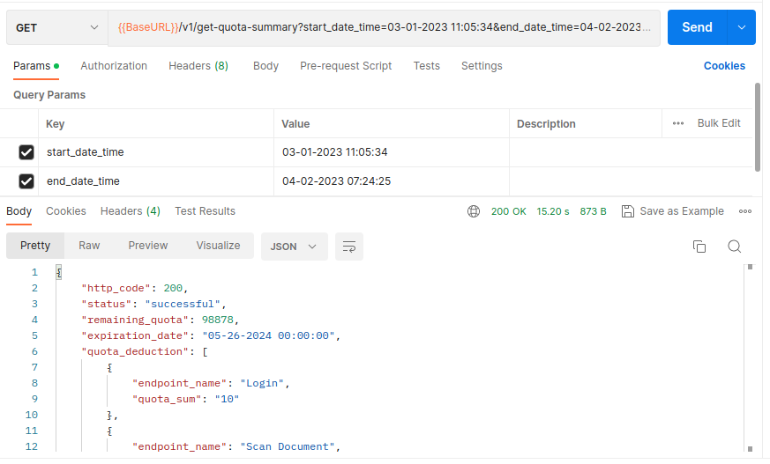This screenshot has height=464, width=770.
Task: Click the wrap lines icon in response toolbar
Action: [x=349, y=247]
